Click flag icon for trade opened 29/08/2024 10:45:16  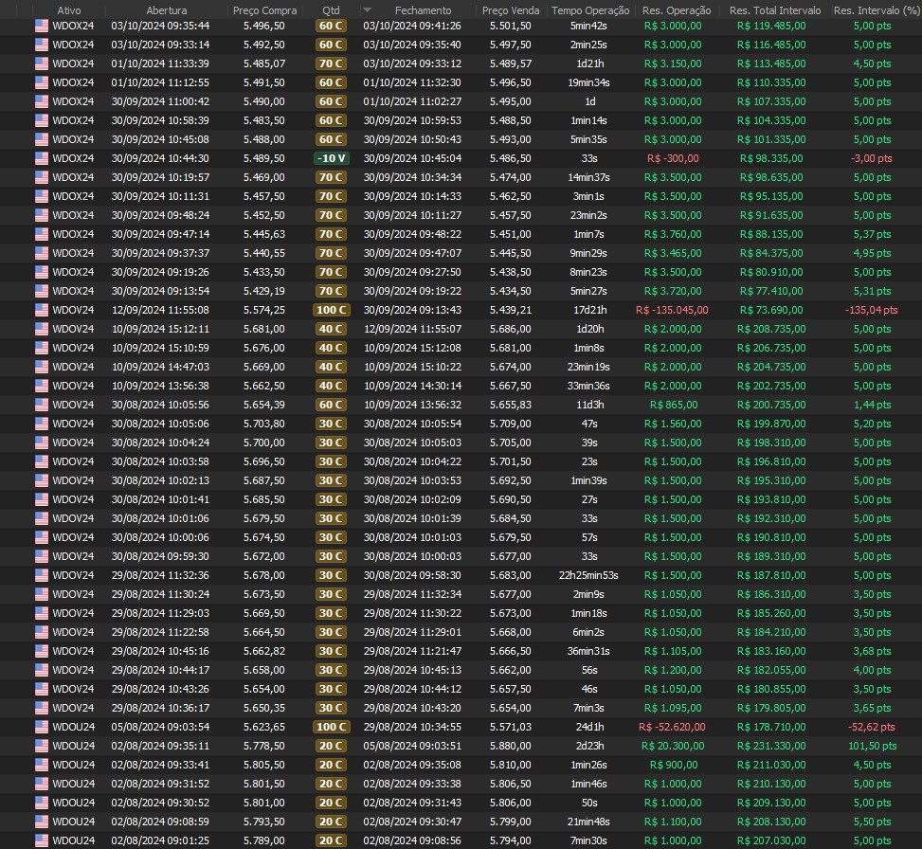click(x=41, y=651)
